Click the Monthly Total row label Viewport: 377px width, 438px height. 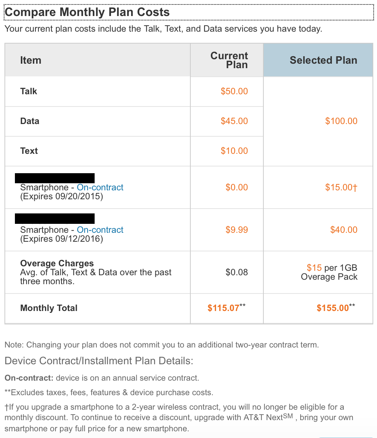(49, 308)
